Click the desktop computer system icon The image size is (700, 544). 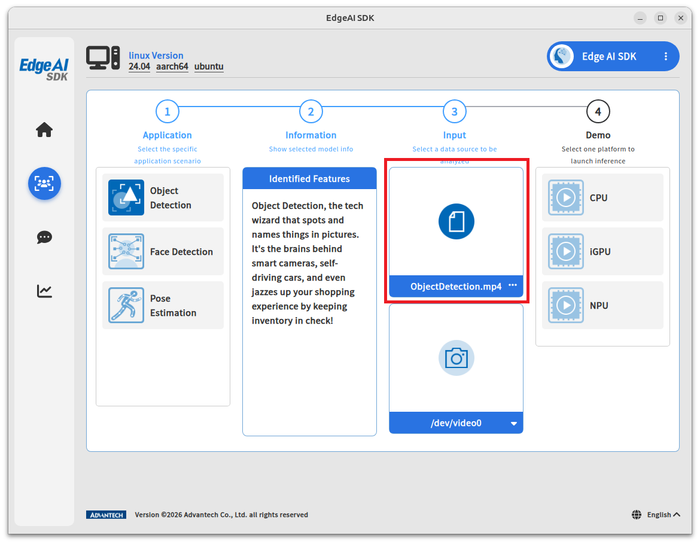click(103, 58)
